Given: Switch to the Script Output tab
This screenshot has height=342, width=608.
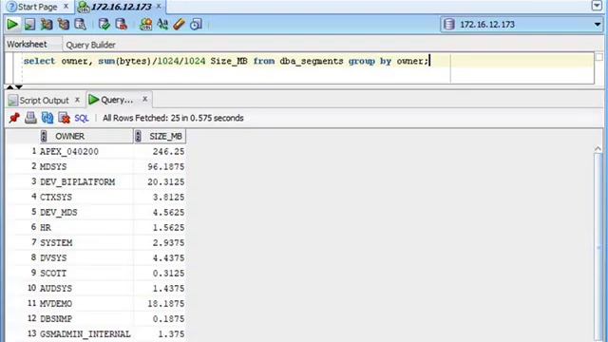Looking at the screenshot, I should (x=44, y=101).
